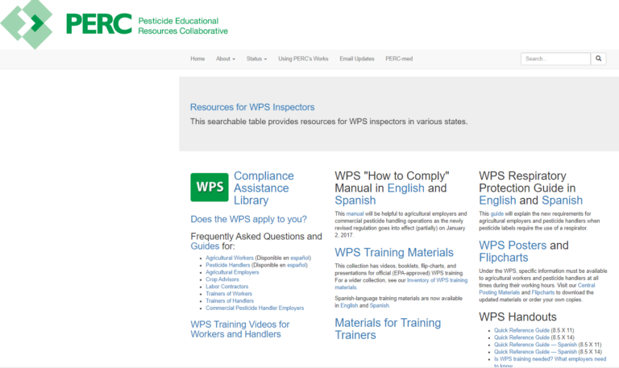
Task: Open Spanish link under training materials paragraph
Action: point(379,306)
